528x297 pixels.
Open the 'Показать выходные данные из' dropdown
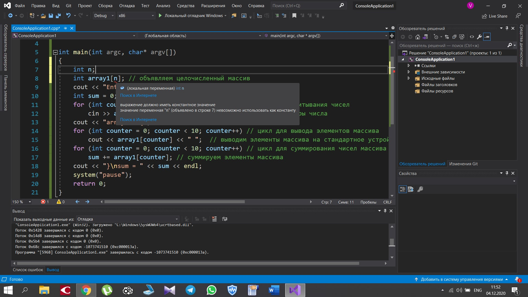click(x=128, y=219)
